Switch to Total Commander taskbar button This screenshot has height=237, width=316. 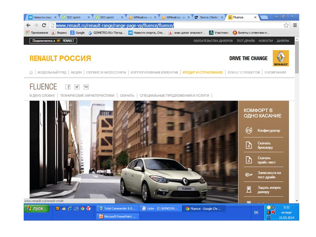[x=118, y=209]
